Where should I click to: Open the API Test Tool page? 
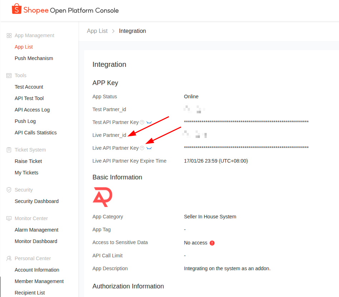pyautogui.click(x=29, y=98)
